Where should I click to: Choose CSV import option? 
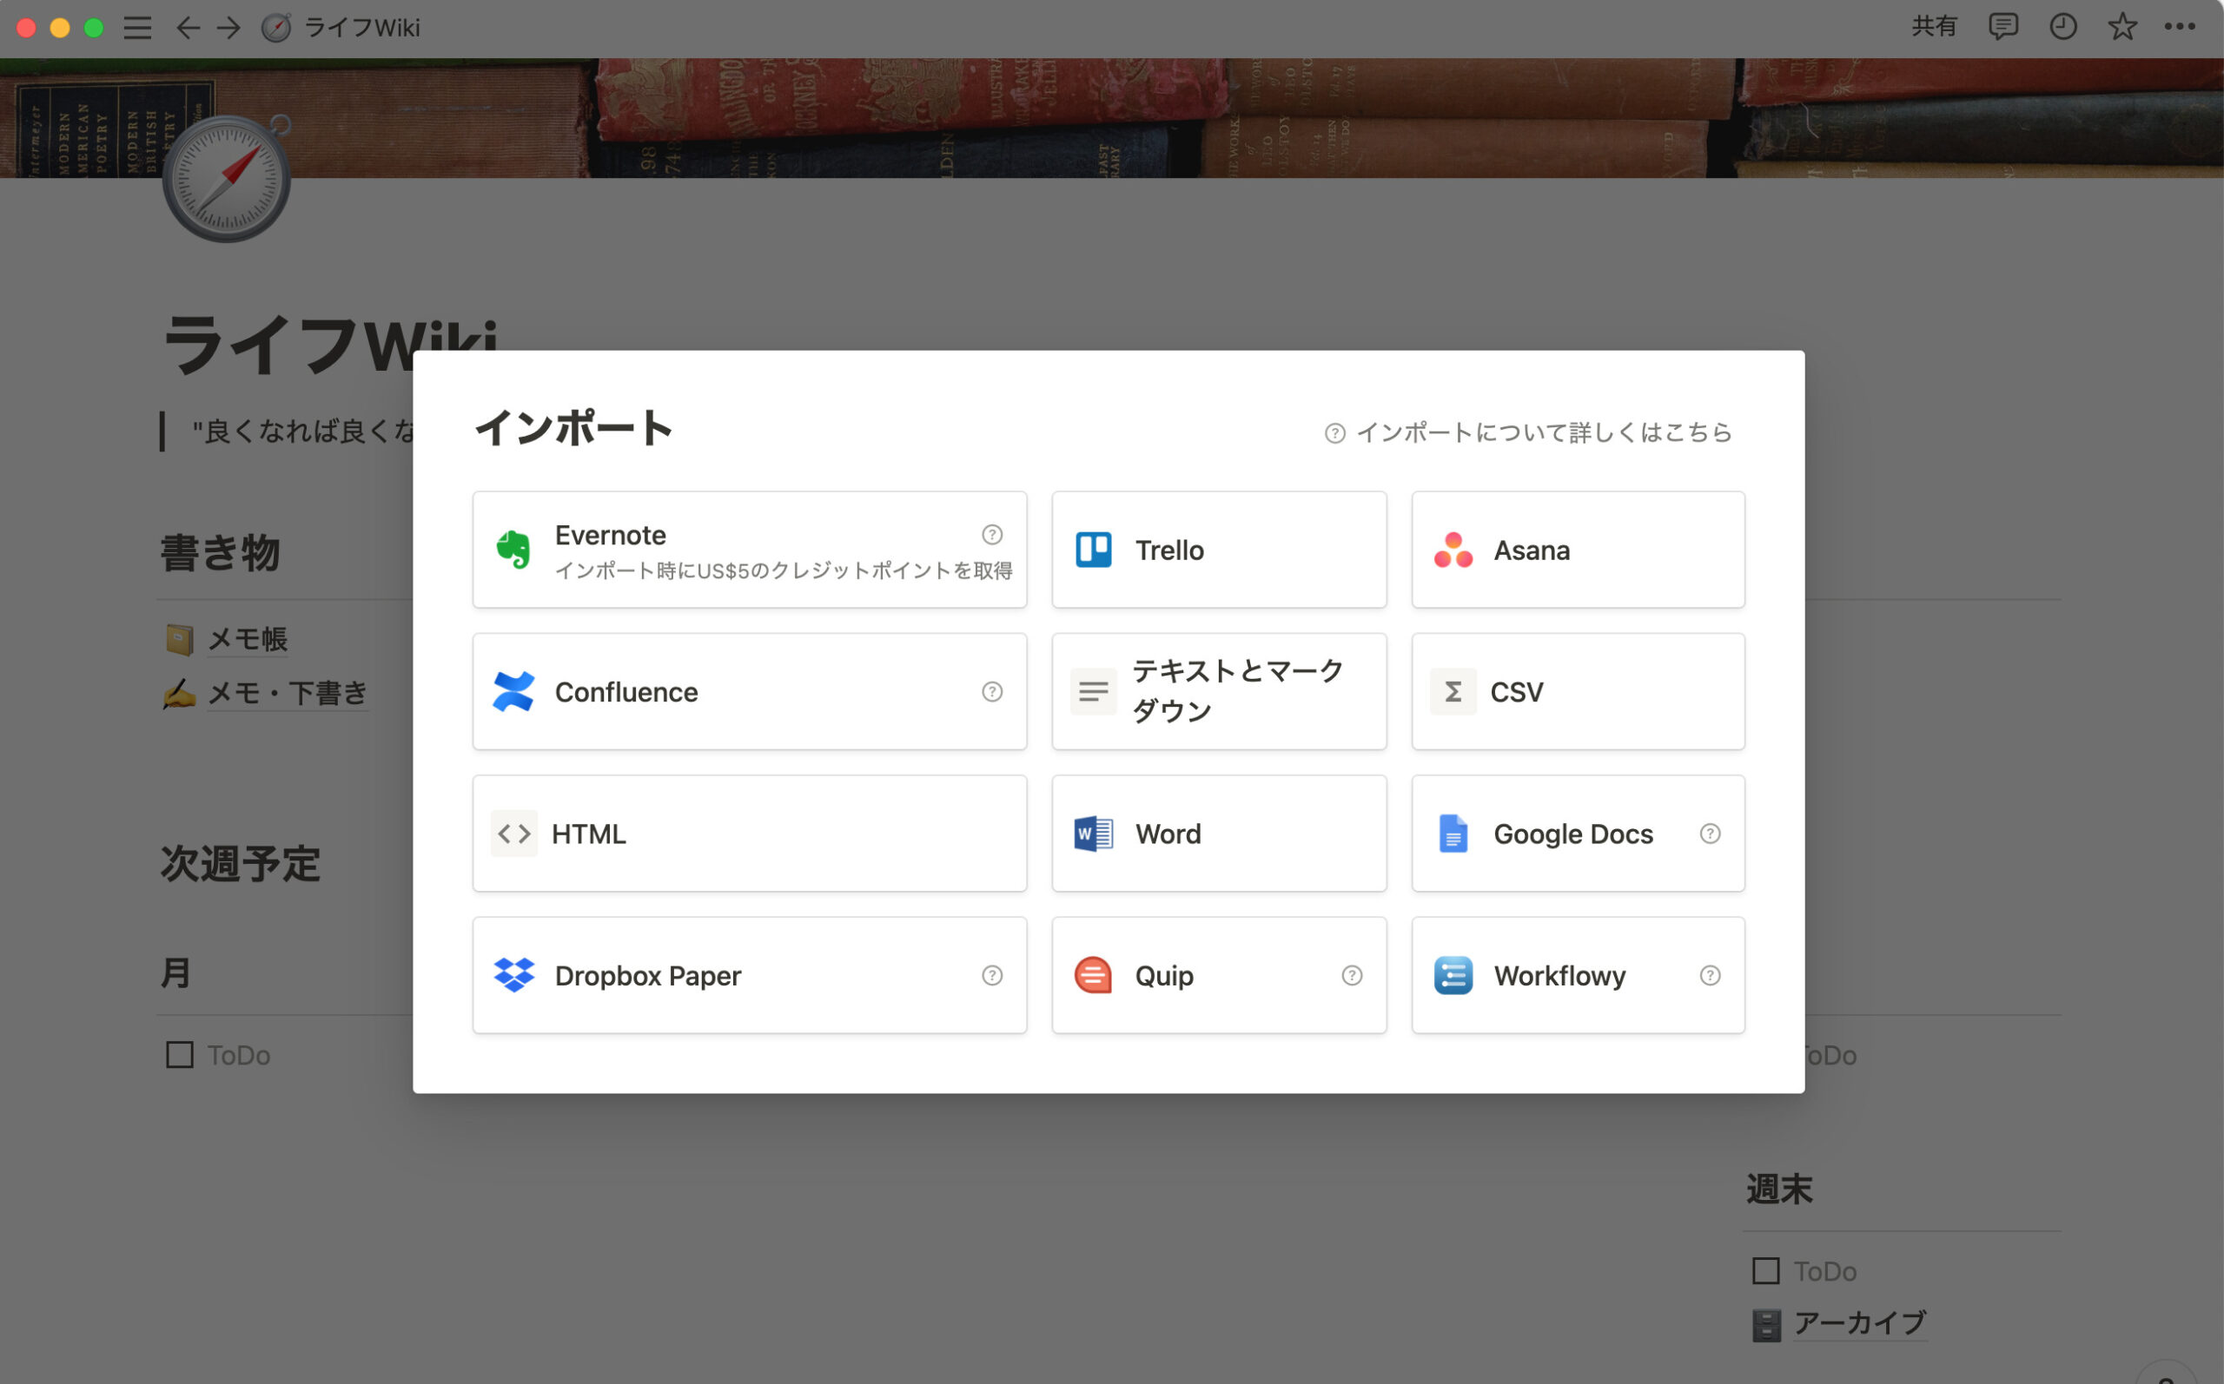point(1578,691)
